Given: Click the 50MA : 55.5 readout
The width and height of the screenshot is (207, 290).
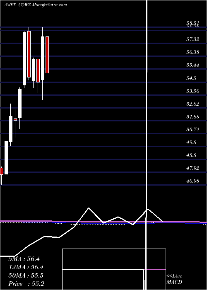Looking at the screenshot, I should pos(26,275).
